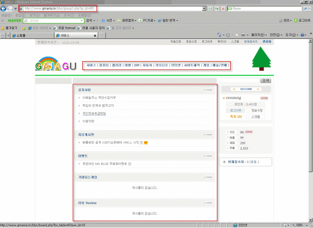Click the blue Help question mark icon
The image size is (313, 228).
coord(302,35)
